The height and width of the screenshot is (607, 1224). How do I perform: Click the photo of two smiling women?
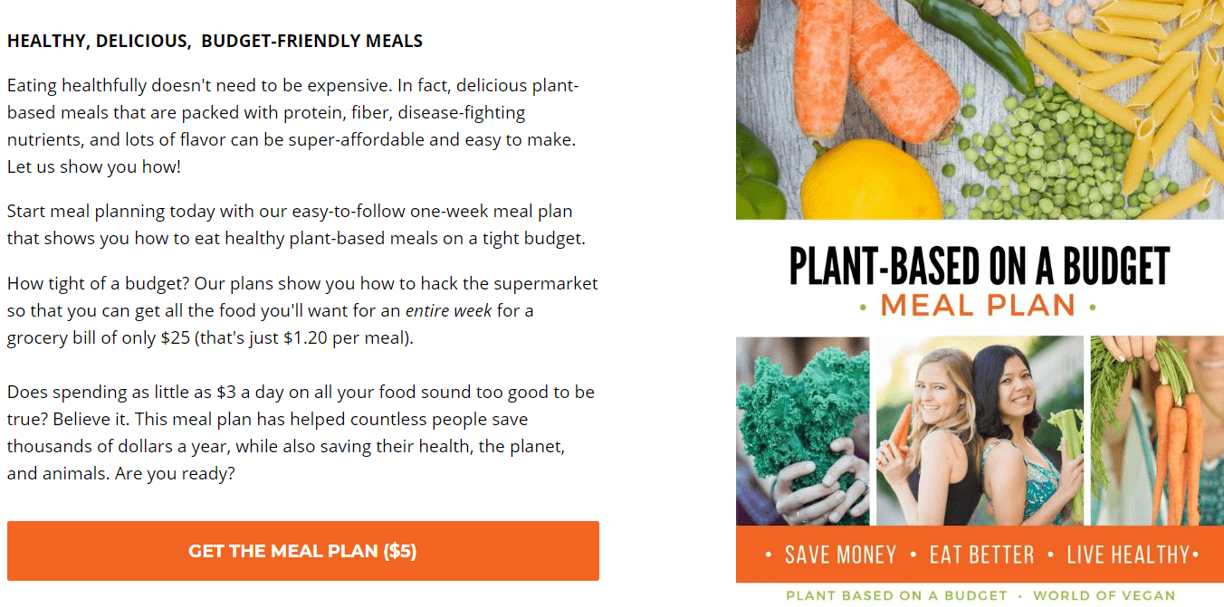pos(980,431)
